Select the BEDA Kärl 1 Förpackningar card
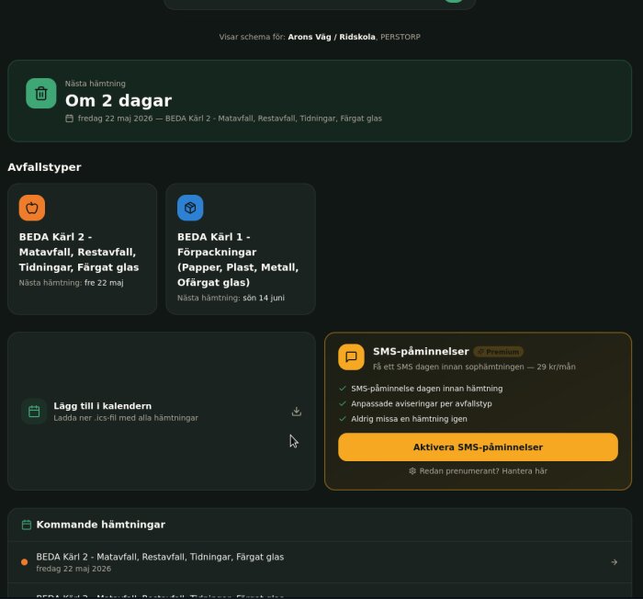 coord(241,249)
